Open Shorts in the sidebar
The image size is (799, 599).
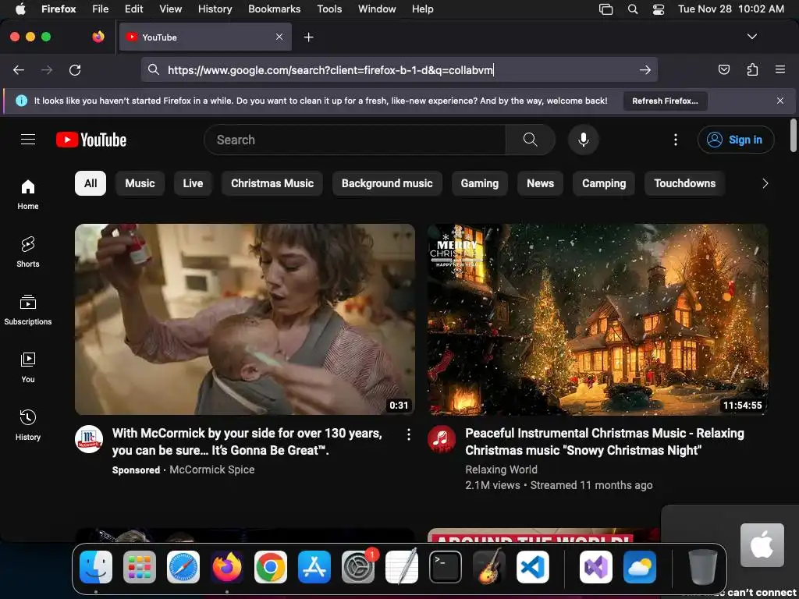pos(28,252)
